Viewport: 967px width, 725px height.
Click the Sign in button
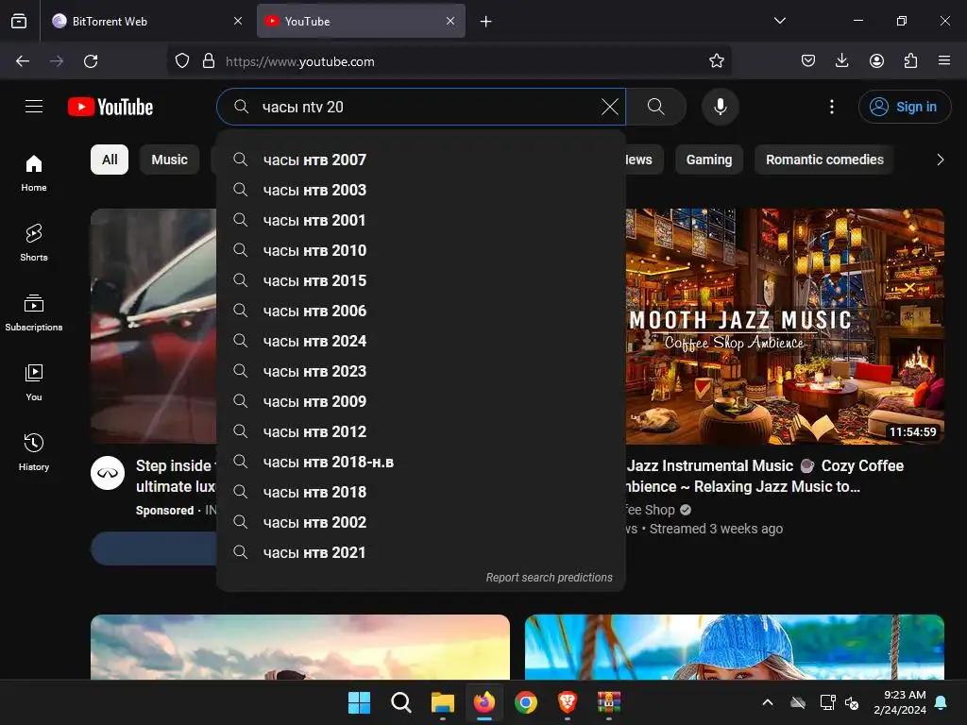tap(904, 107)
